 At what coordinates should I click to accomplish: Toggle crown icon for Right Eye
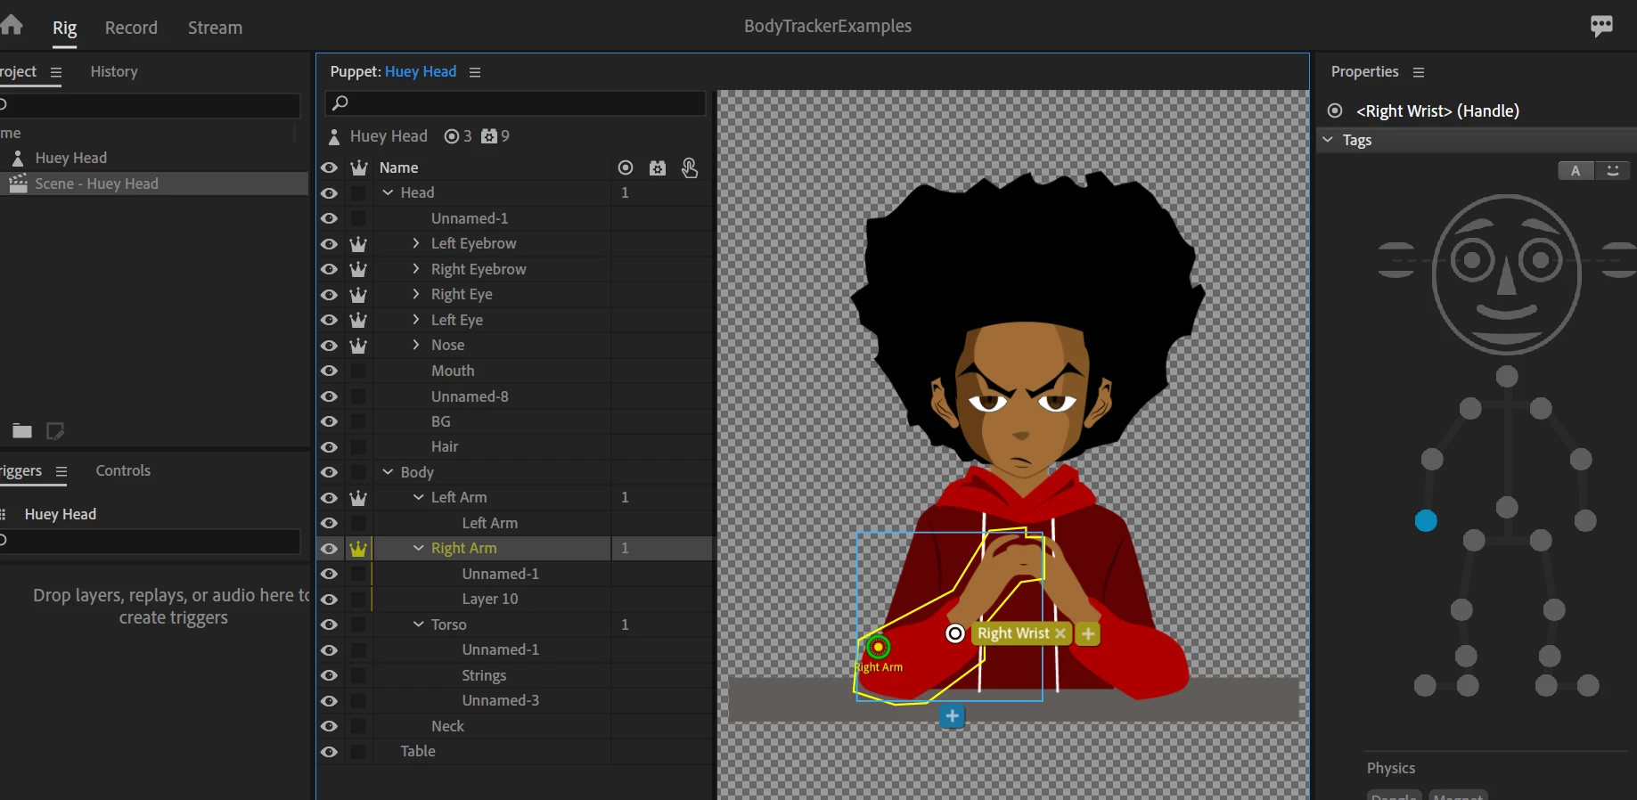pos(358,295)
